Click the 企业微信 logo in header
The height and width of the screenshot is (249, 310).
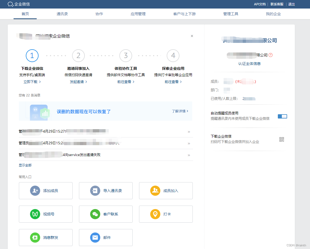19,4
